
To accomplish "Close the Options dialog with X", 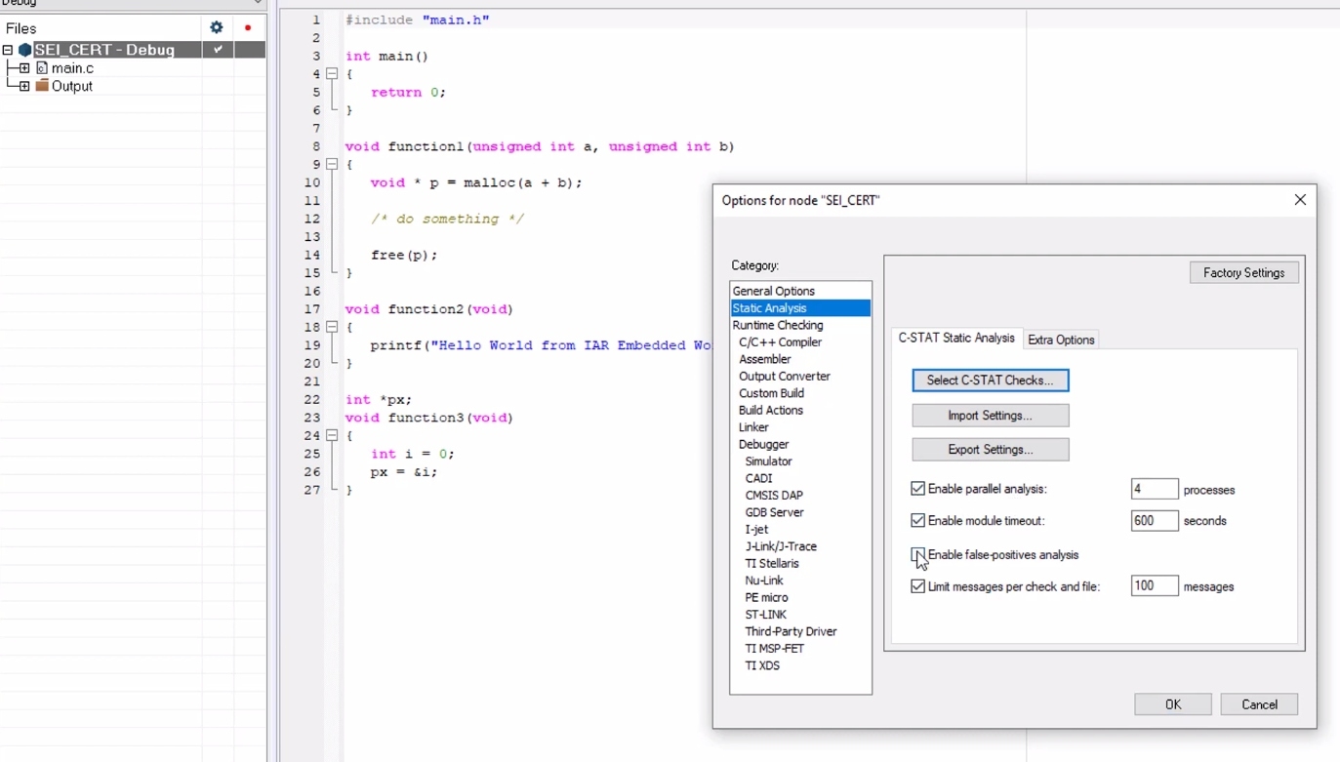I will (x=1300, y=200).
